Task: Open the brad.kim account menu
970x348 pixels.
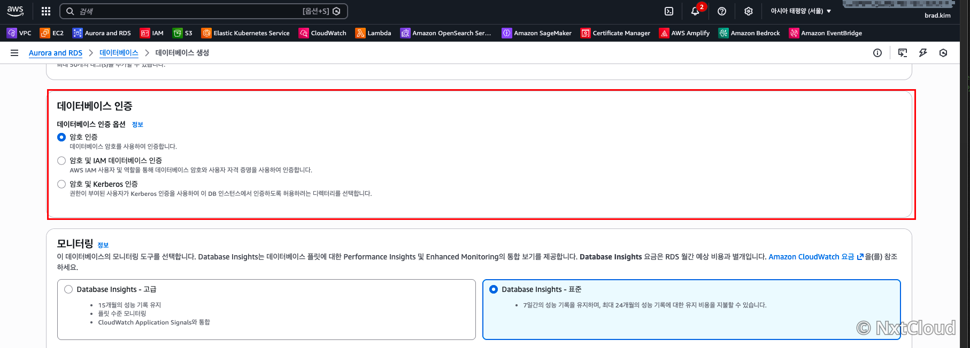Action: pyautogui.click(x=937, y=15)
